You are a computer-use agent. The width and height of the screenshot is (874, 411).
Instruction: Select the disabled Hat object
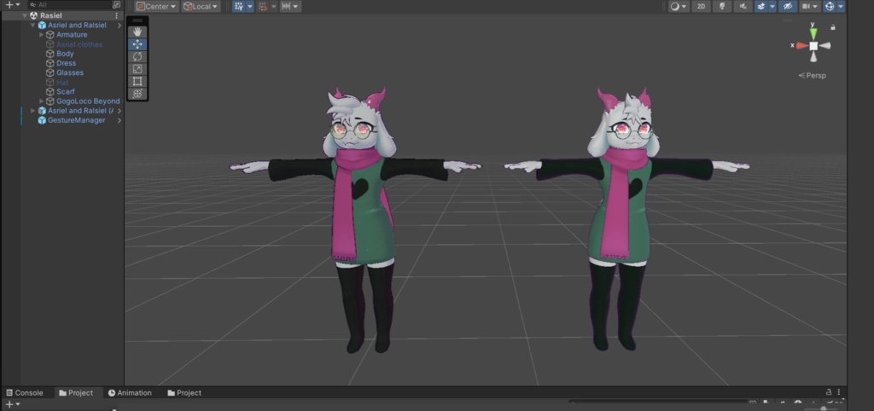(x=62, y=82)
